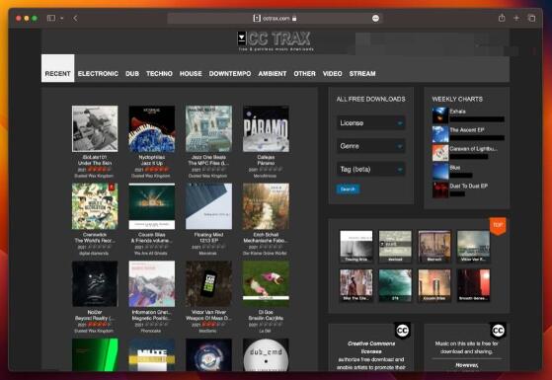Open the AMBIENT genre tab

click(x=273, y=74)
